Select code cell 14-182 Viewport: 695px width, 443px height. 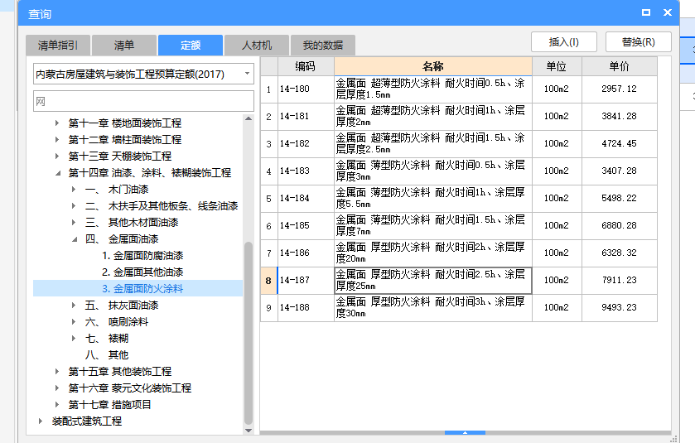pyautogui.click(x=306, y=144)
